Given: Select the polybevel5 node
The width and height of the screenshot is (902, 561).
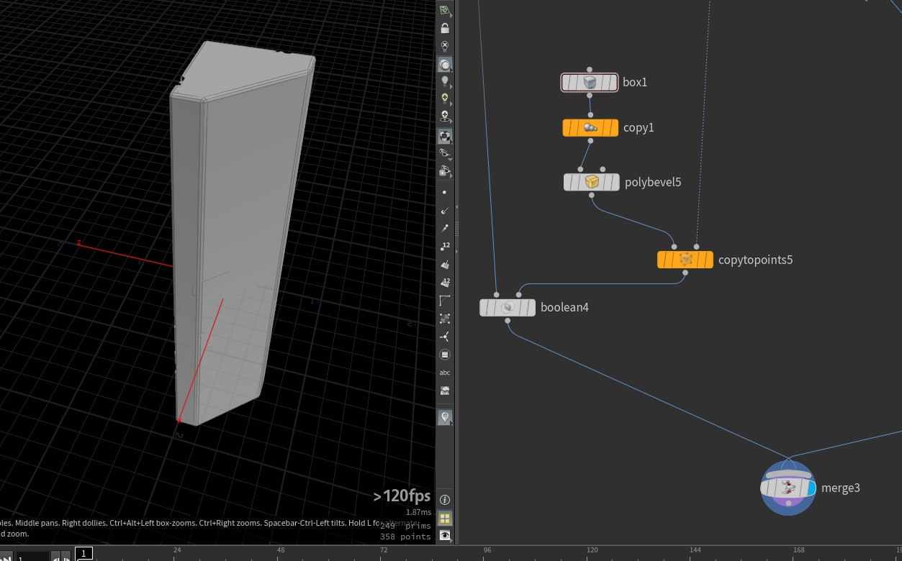Looking at the screenshot, I should point(591,182).
